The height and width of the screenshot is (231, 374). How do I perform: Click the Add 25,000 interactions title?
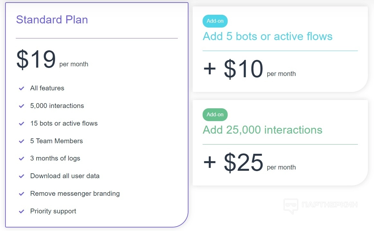tap(262, 130)
